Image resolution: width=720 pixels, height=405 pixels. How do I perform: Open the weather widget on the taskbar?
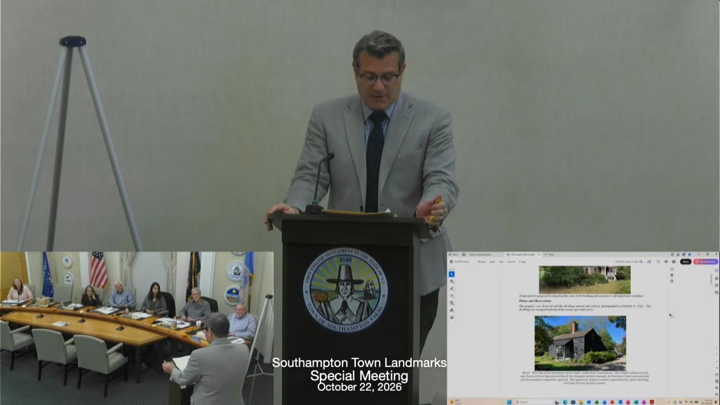coord(455,401)
